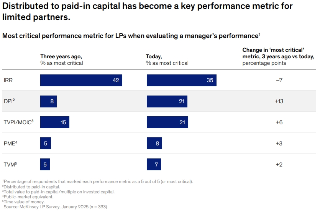Click the TVPI/MOIC row label

pos(18,122)
